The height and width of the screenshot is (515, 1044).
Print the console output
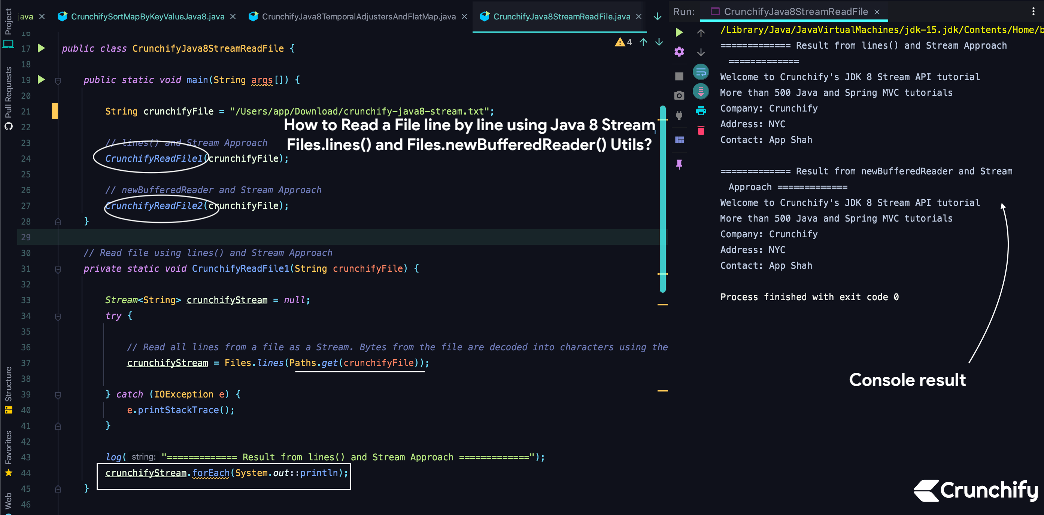coord(701,111)
